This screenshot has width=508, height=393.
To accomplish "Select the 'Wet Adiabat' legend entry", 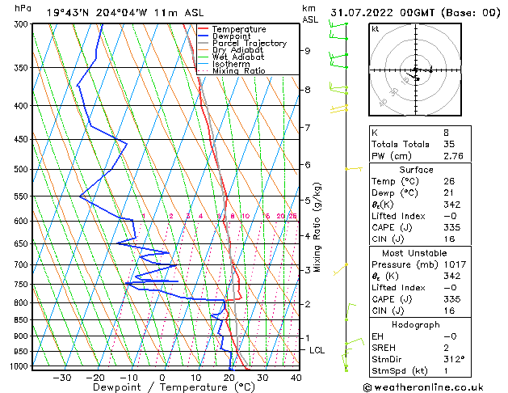I will click(238, 57).
